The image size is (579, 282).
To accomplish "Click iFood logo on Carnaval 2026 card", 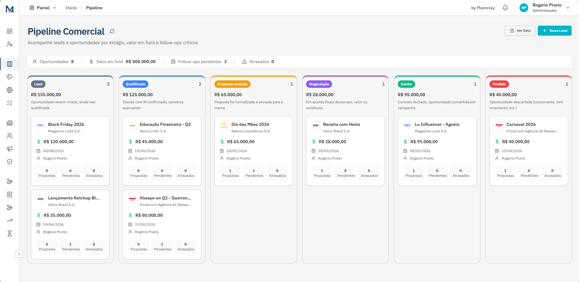I will [499, 125].
